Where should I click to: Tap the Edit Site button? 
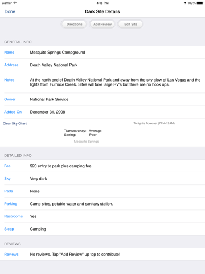[130, 24]
